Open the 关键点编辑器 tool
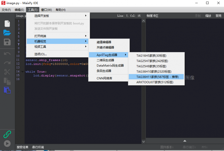The height and width of the screenshot is (151, 224). 109,47
